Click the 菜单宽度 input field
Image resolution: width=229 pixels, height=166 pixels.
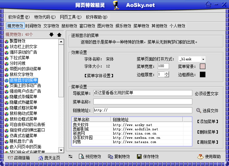163,66
